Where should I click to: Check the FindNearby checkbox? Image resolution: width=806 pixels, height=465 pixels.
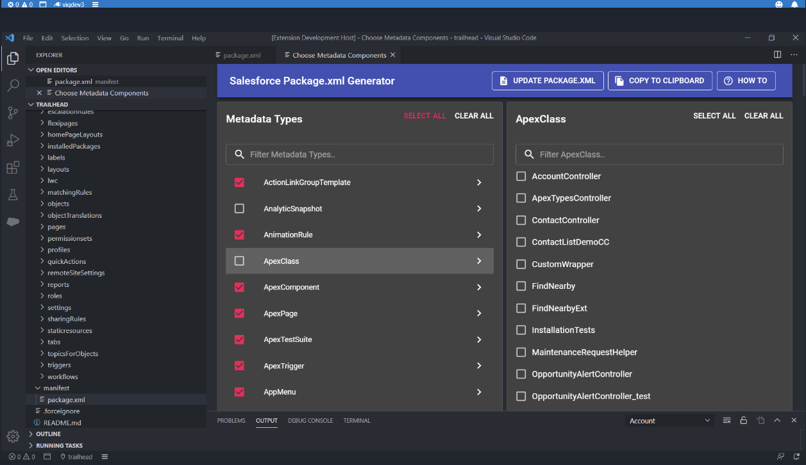[x=521, y=286]
